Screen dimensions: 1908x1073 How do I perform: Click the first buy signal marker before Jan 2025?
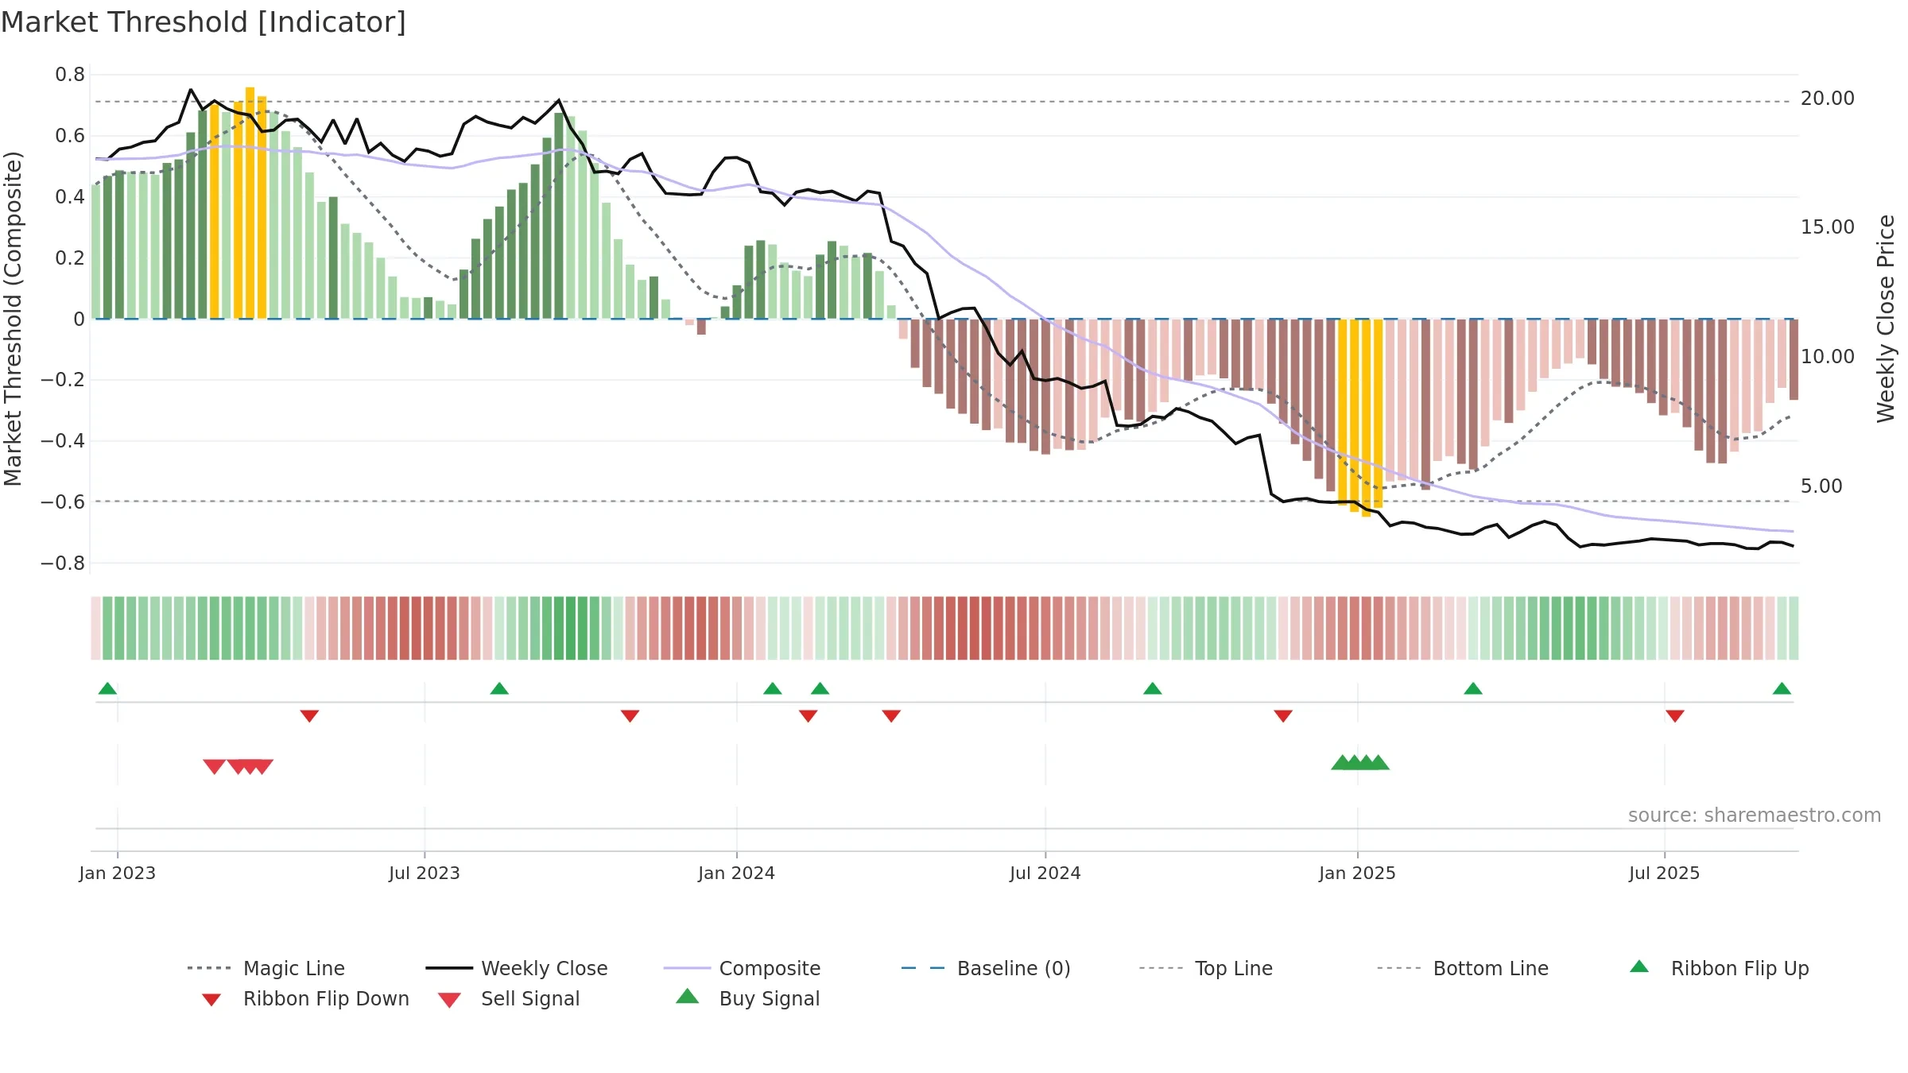coord(1342,762)
